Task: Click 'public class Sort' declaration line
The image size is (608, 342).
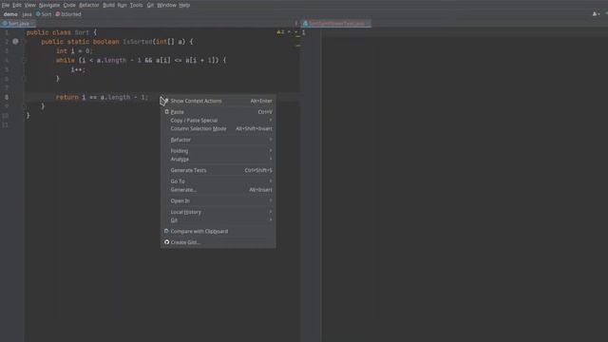Action: (61, 32)
